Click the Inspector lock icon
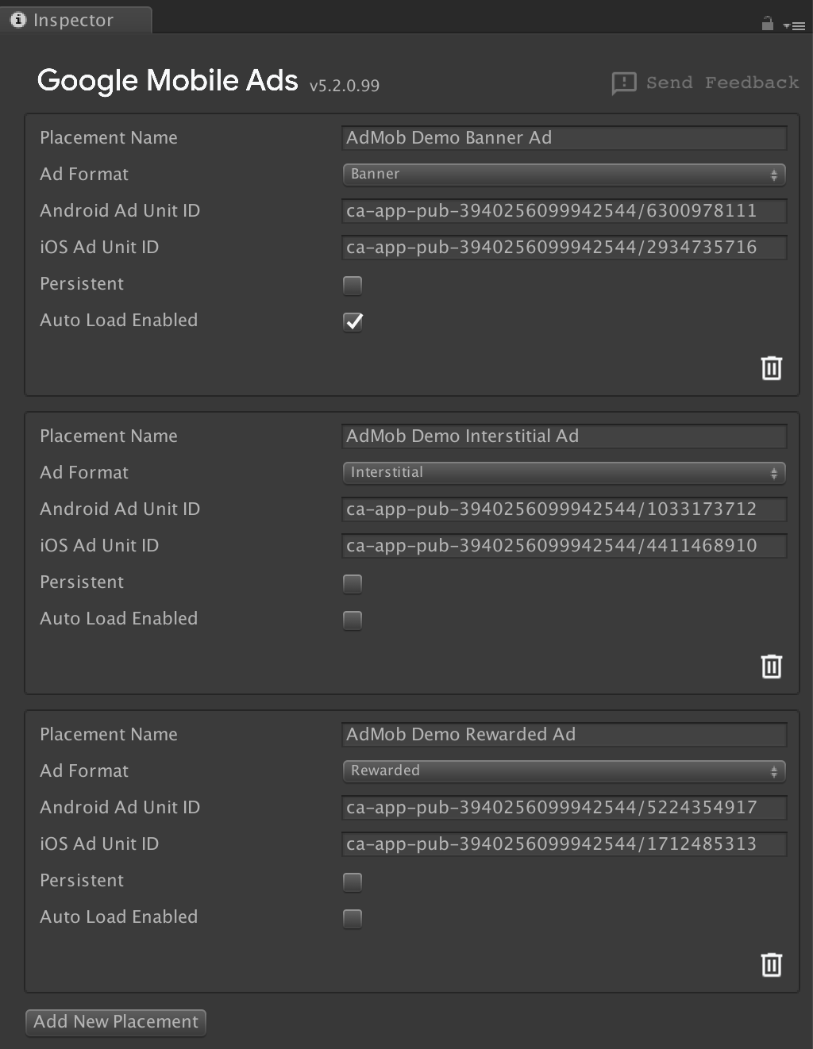The image size is (813, 1049). click(767, 24)
